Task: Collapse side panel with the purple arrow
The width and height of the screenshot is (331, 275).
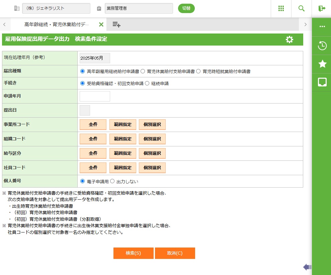Action: click(307, 267)
